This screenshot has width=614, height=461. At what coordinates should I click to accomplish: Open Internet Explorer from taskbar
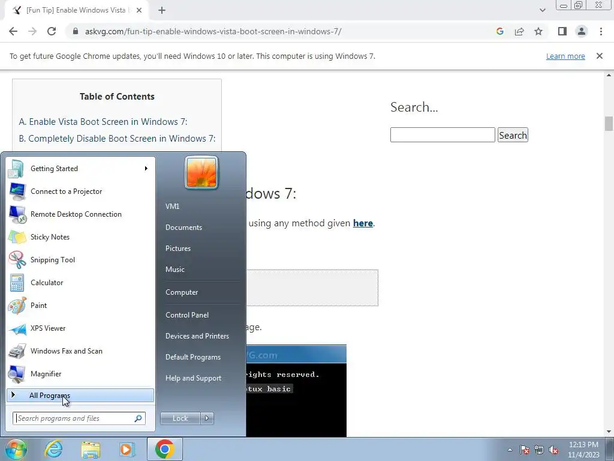pyautogui.click(x=53, y=449)
